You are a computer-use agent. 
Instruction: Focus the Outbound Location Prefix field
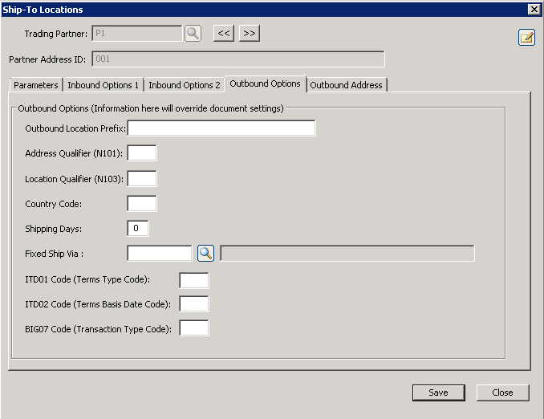[x=221, y=128]
